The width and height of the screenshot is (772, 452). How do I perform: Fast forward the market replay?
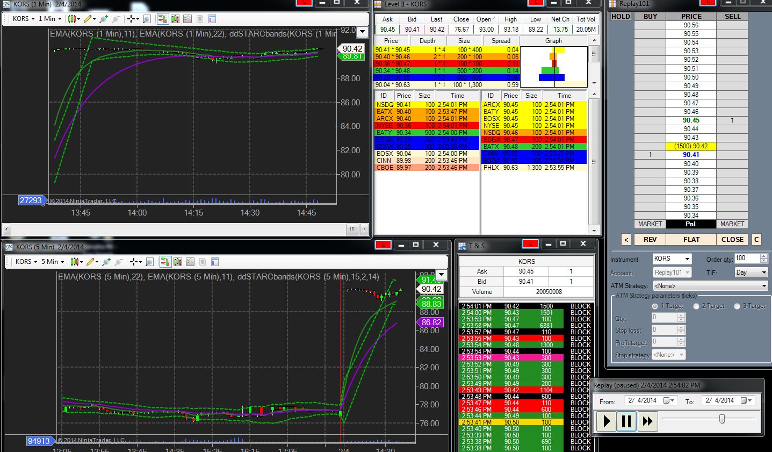(647, 420)
